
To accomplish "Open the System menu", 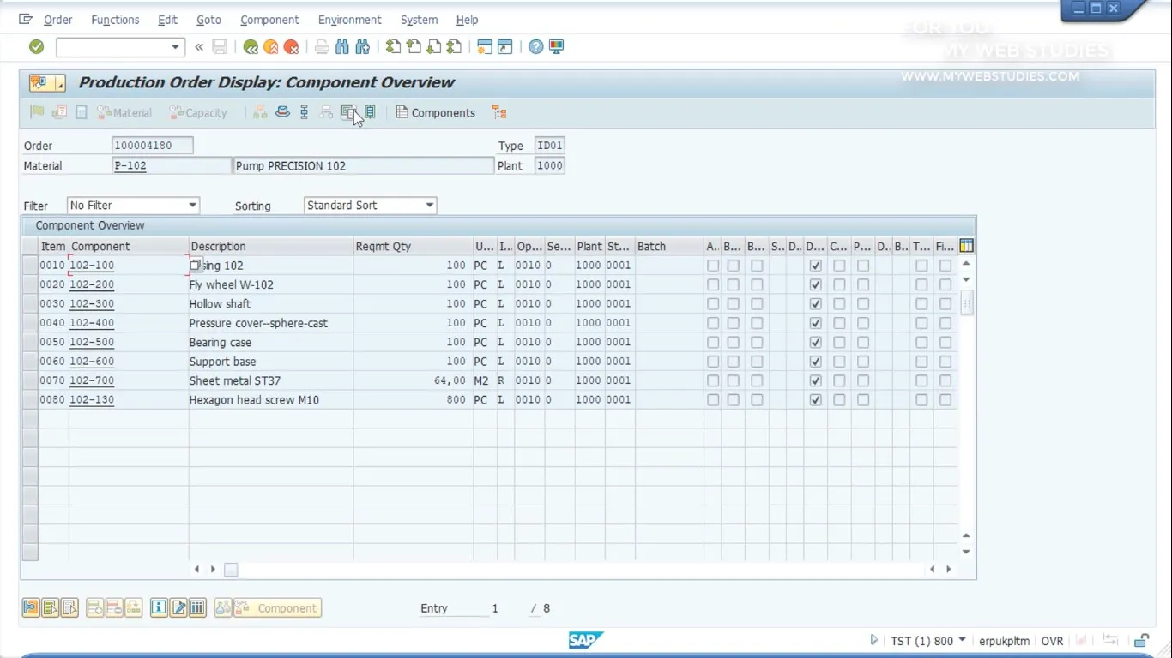I will 419,20.
